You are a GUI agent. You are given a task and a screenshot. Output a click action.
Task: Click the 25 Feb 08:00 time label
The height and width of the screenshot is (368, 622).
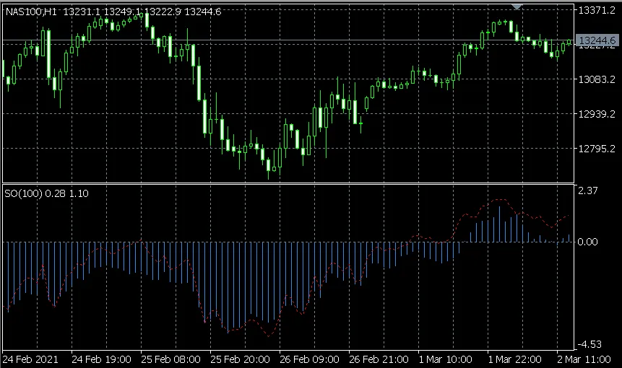(170, 359)
